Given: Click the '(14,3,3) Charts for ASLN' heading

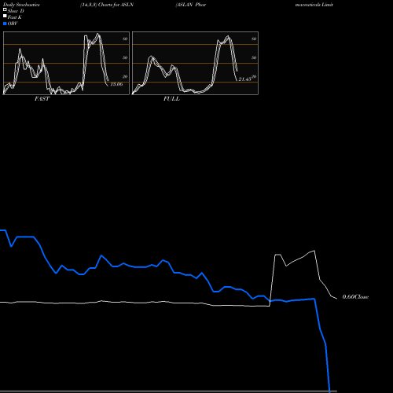Looking at the screenshot, I should (x=107, y=5).
